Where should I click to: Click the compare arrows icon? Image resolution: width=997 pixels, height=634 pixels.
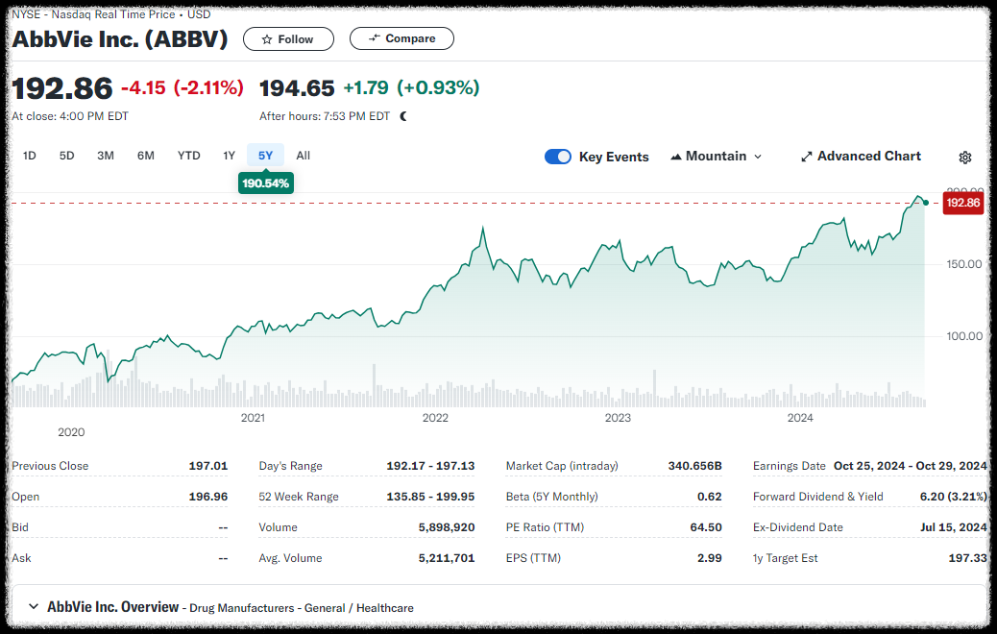375,38
